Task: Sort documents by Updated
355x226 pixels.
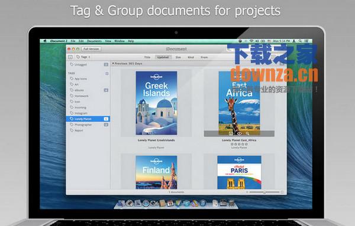Action: pos(163,57)
